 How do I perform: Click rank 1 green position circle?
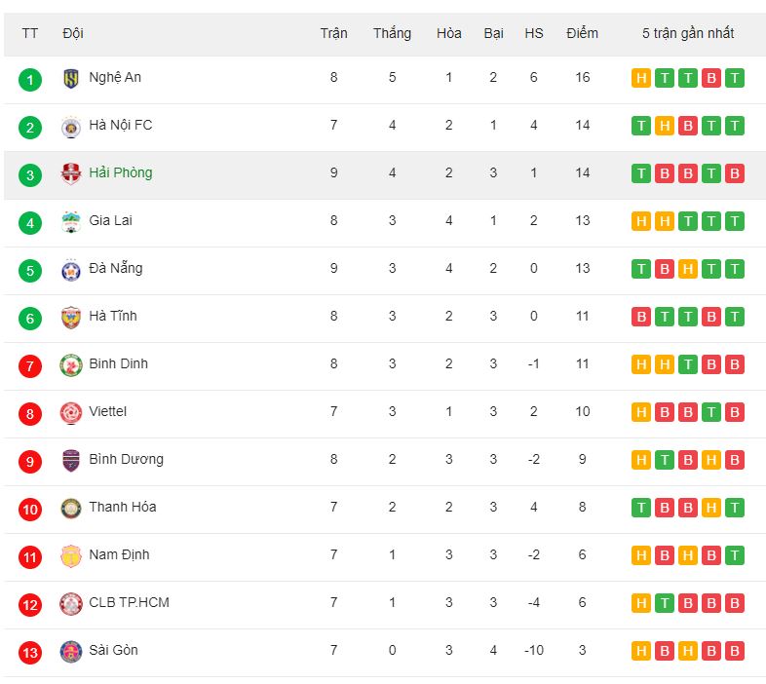click(x=30, y=80)
